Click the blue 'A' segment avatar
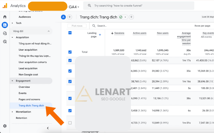The image size is (214, 133). pos(63,17)
